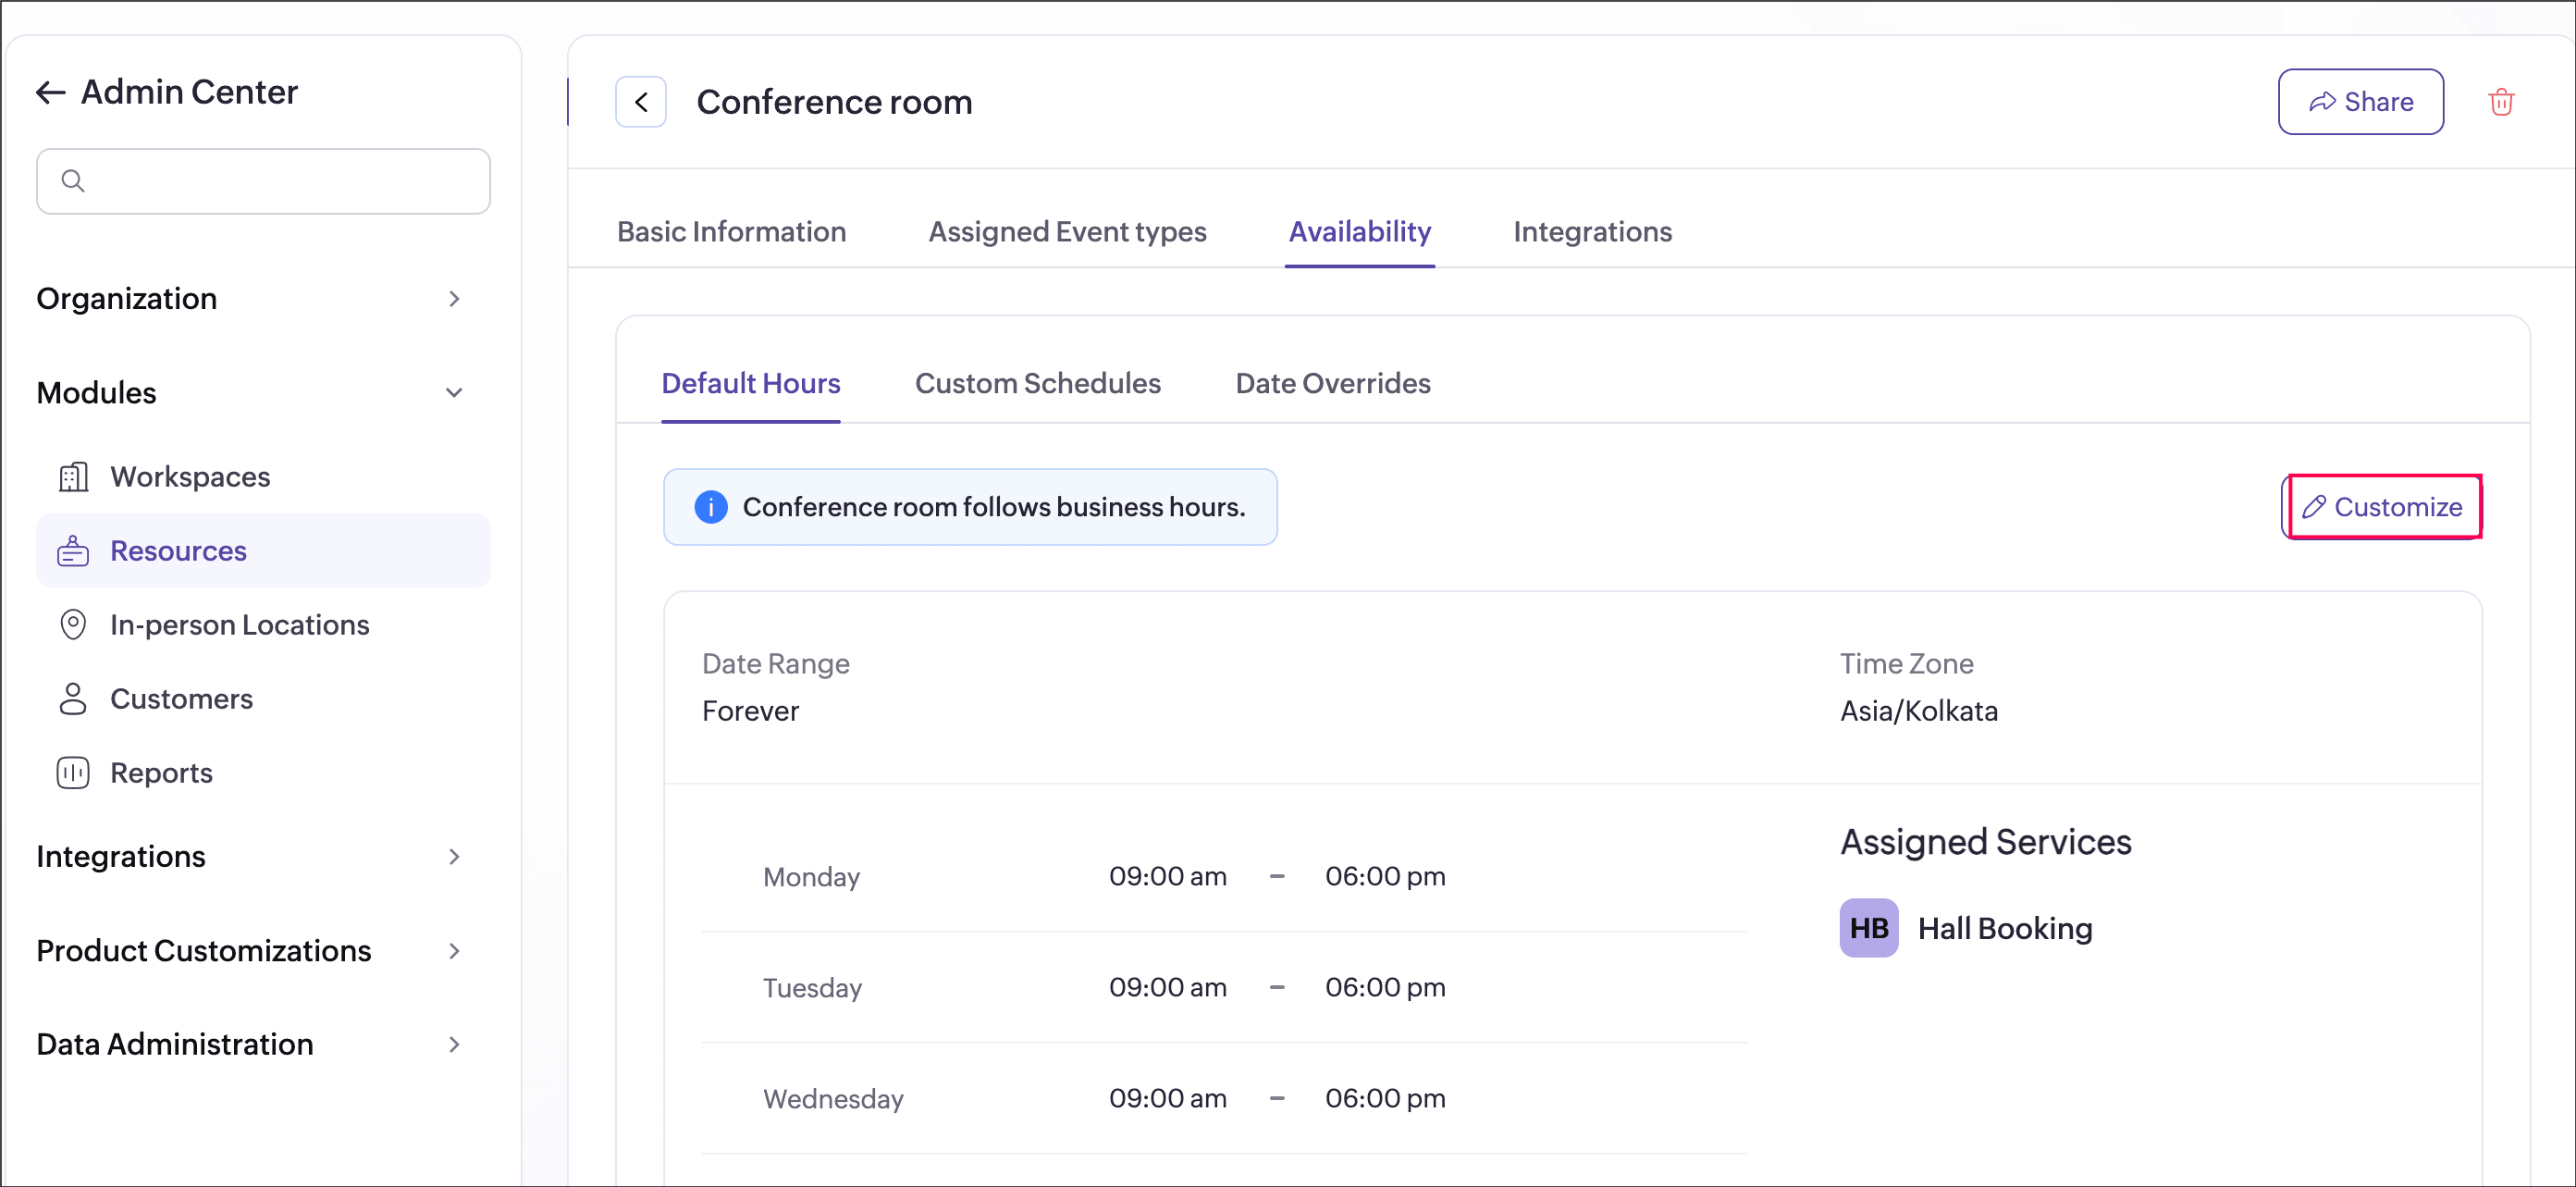
Task: Click the Admin Center back arrow
Action: click(x=51, y=93)
